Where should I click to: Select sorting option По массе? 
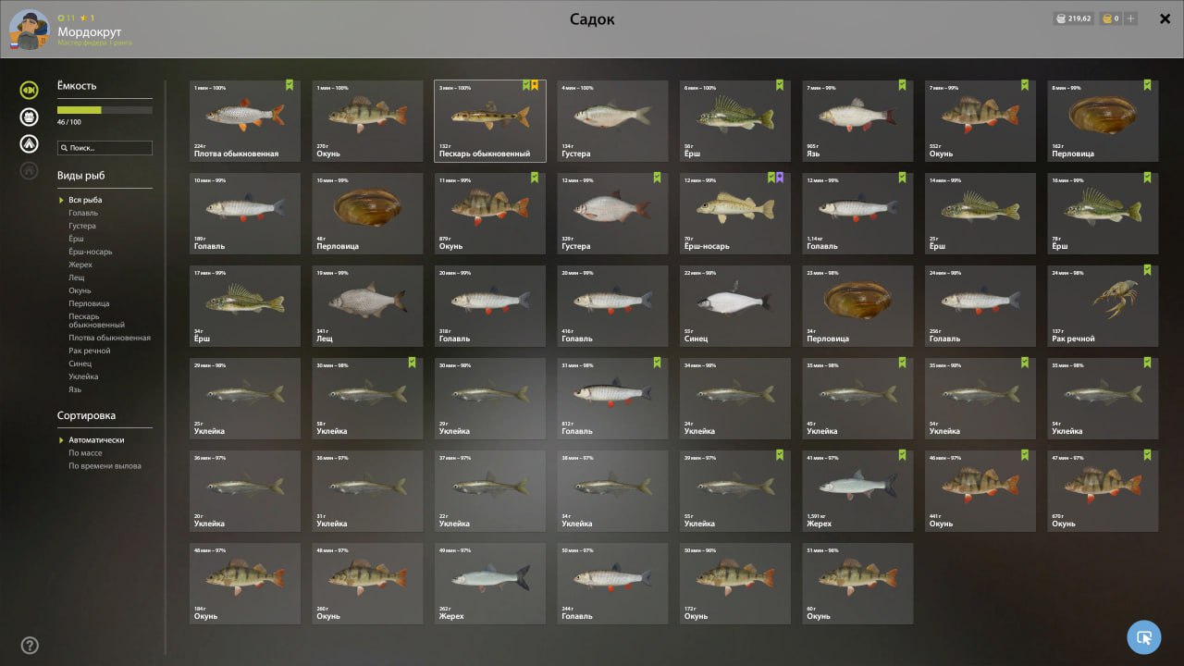click(85, 453)
